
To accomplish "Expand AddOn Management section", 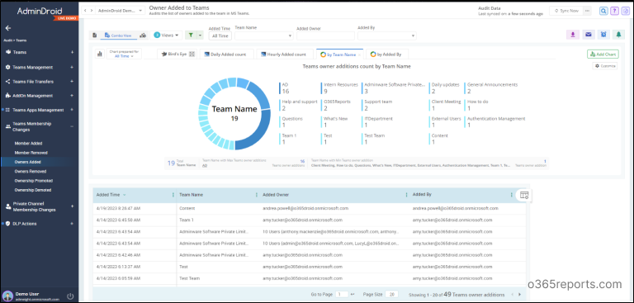I will 72,96.
